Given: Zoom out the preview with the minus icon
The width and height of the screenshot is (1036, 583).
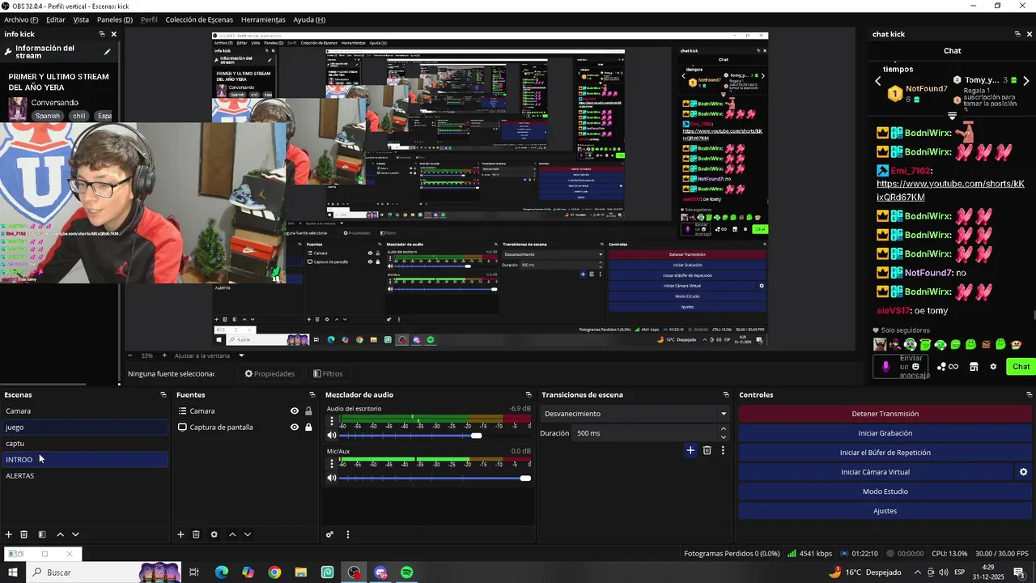Looking at the screenshot, I should [x=130, y=355].
